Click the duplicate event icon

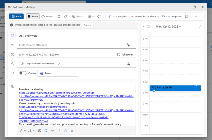point(65,17)
